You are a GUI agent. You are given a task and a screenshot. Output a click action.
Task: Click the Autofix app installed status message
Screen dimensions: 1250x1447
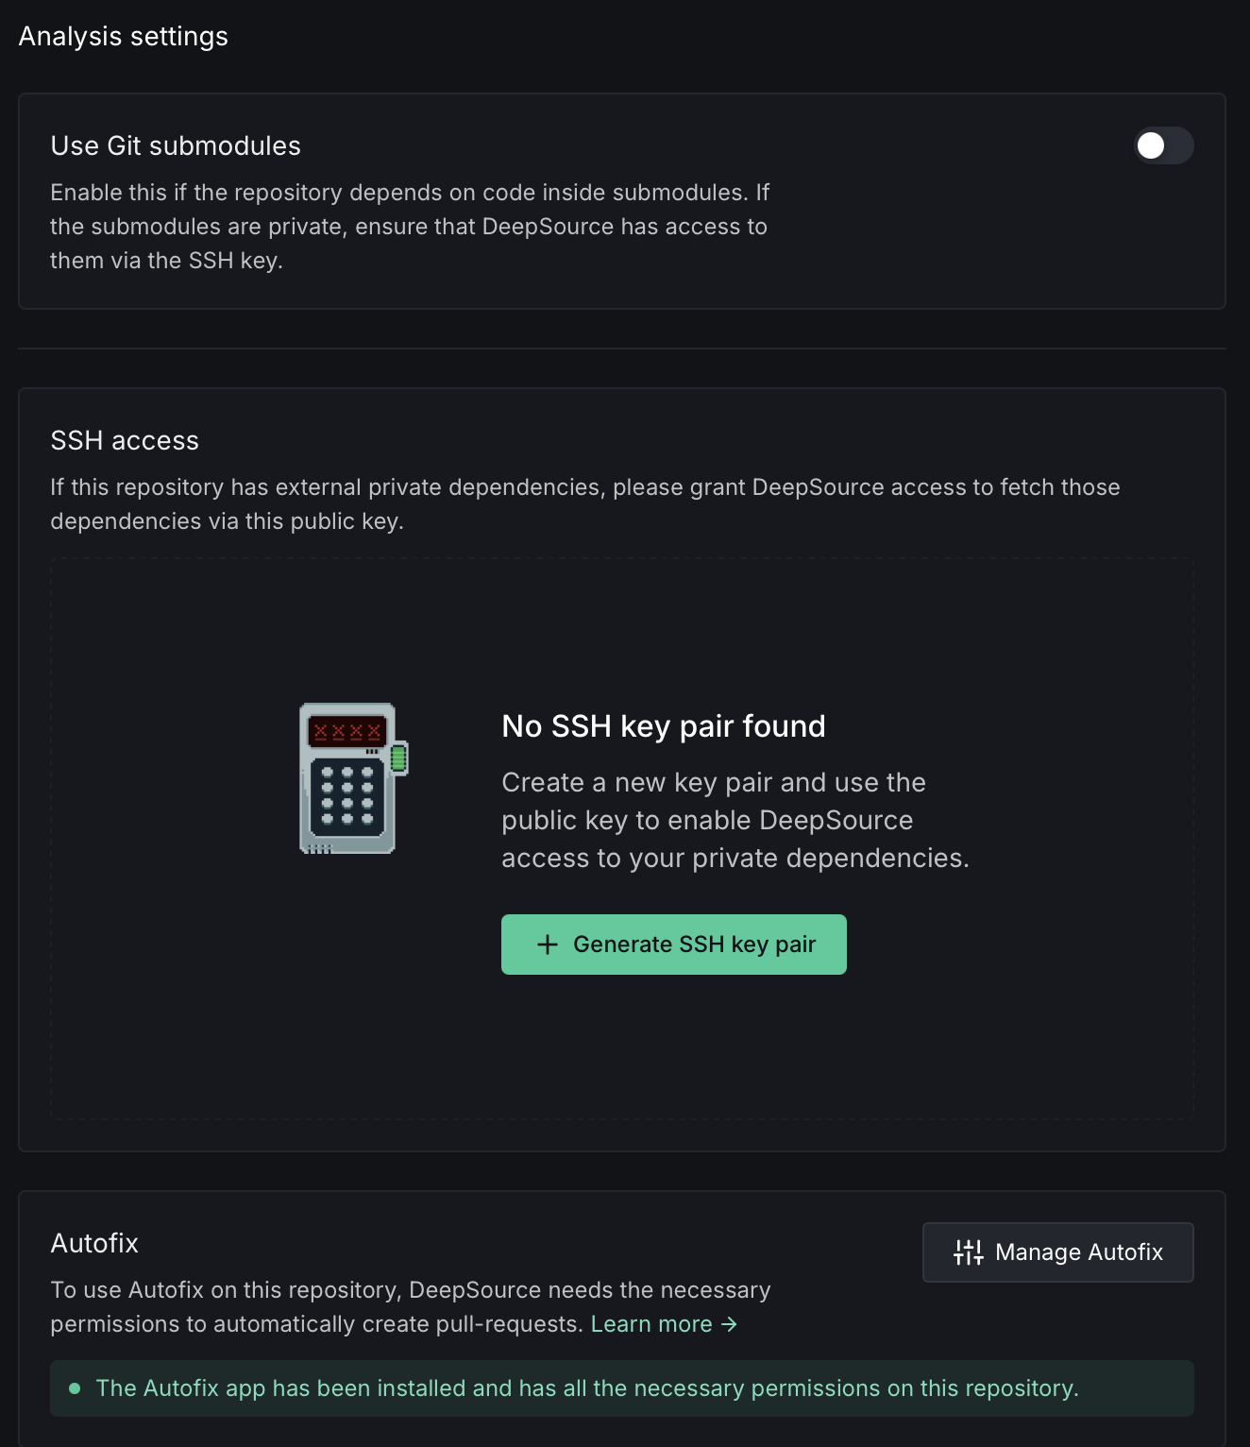(x=586, y=1388)
